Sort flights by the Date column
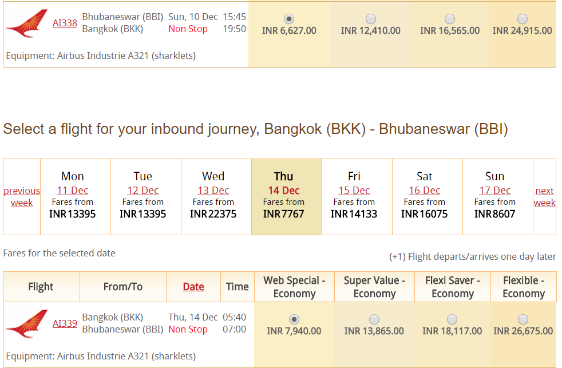Viewport: 562px width, 368px height. tap(193, 286)
